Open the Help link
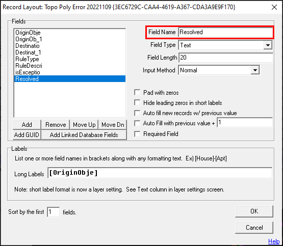Image resolution: width=283 pixels, height=246 pixels. pyautogui.click(x=274, y=241)
